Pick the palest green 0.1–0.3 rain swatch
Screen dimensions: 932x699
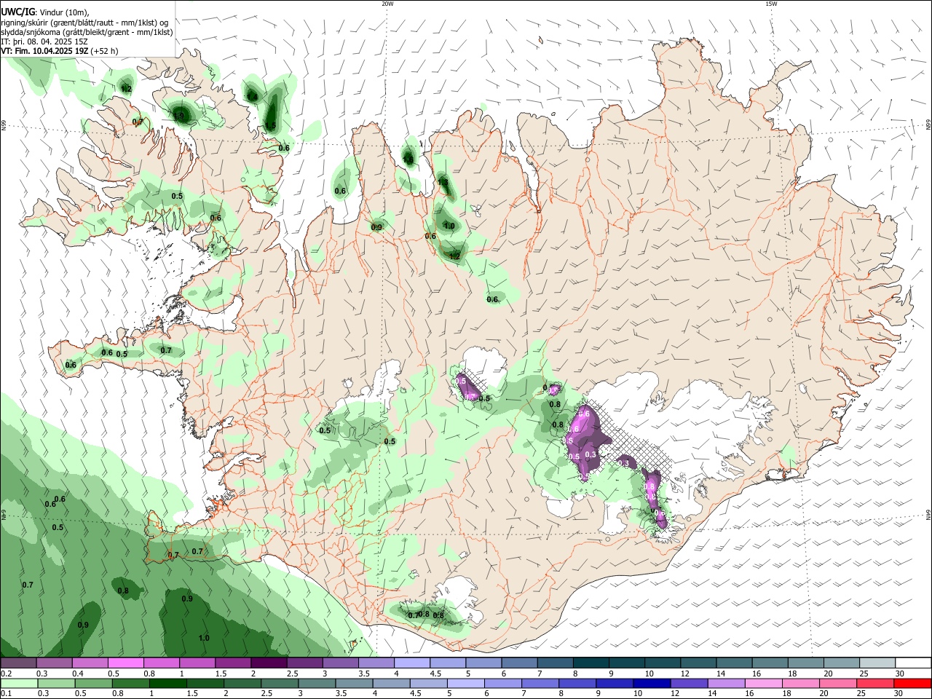click(20, 683)
